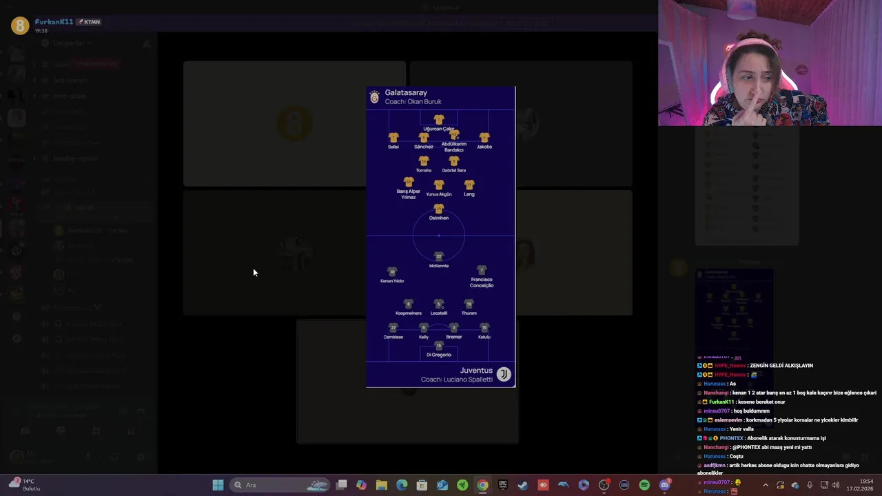Screen dimensions: 882x496
Task: Select Locatelli's captain shirt
Action: [439, 304]
